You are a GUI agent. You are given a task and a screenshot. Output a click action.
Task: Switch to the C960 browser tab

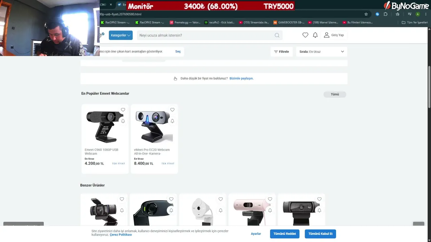pos(104,5)
